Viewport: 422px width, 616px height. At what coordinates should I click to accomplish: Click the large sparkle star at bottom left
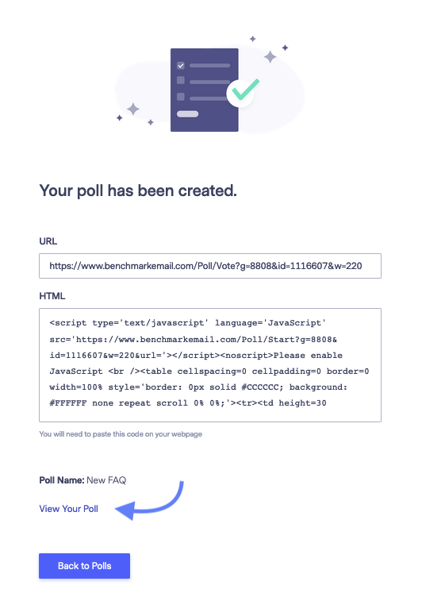coord(133,109)
